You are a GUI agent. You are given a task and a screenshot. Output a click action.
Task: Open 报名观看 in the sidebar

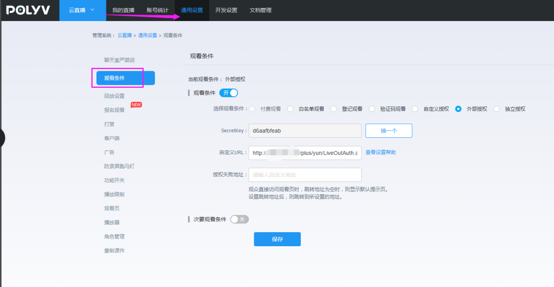114,110
